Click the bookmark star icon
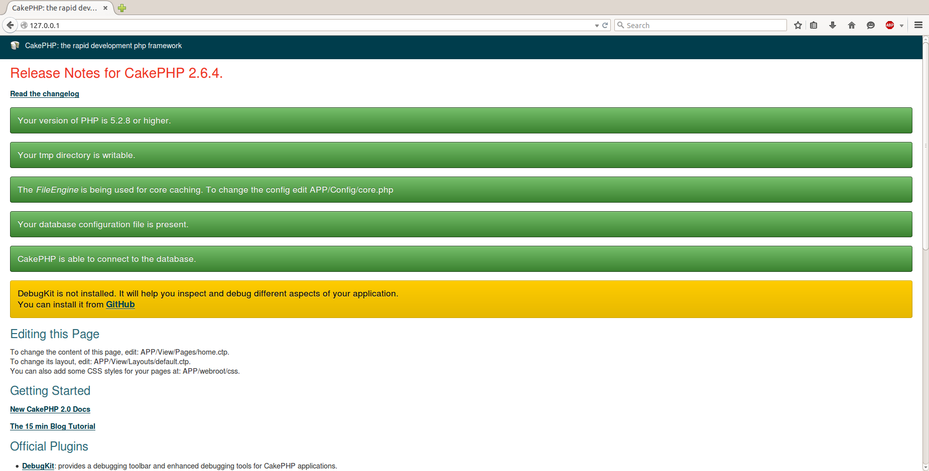 798,25
